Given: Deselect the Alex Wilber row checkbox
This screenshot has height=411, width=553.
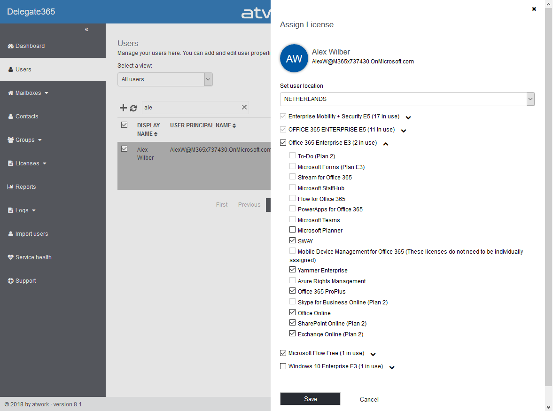Looking at the screenshot, I should 124,149.
